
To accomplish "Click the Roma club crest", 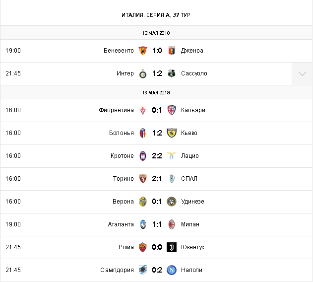I will (x=143, y=247).
